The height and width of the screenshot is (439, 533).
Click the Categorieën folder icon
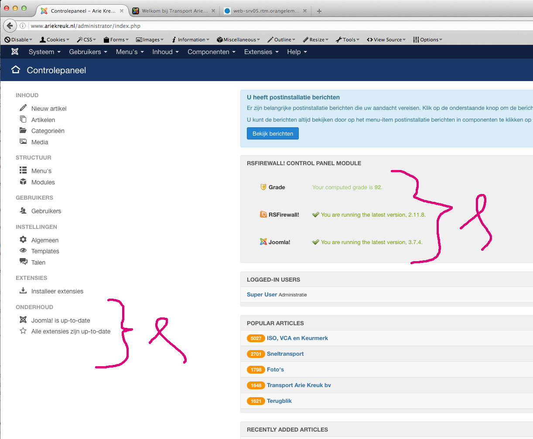click(23, 131)
